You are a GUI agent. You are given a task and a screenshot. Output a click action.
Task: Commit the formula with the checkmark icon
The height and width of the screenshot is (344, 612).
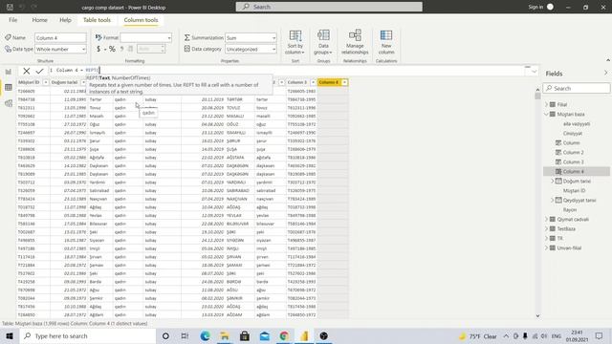(x=39, y=71)
